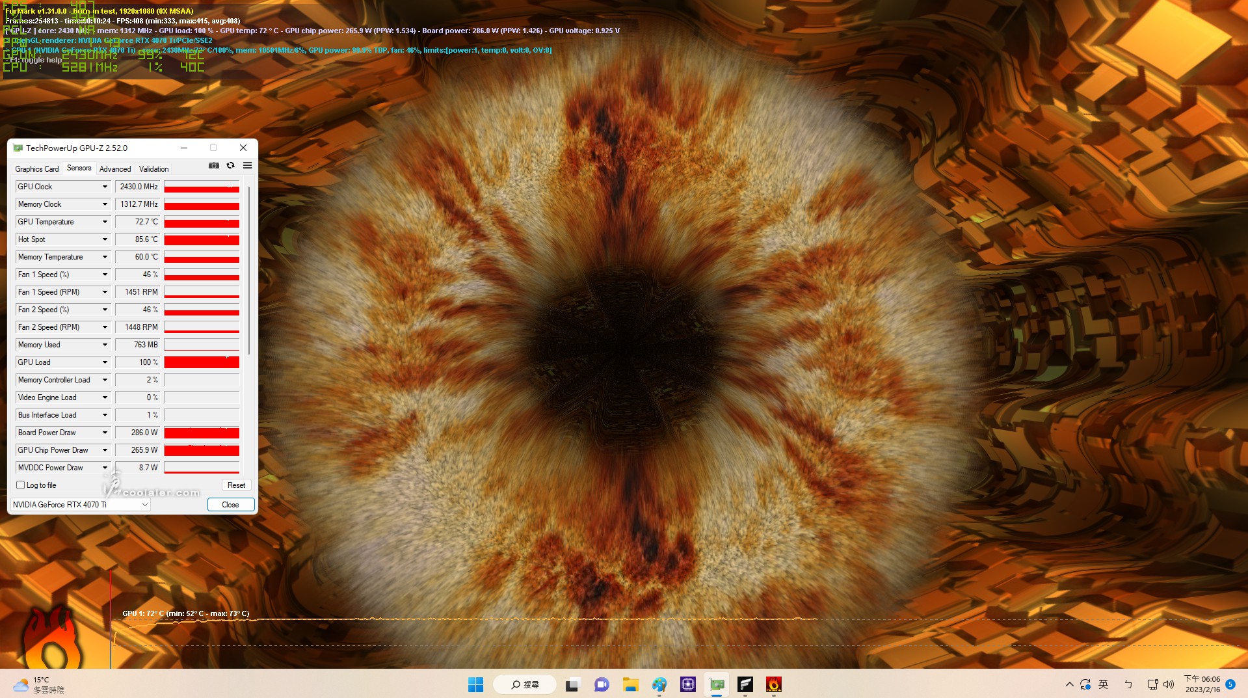Switch to FurMark via its taskbar icon
This screenshot has height=698, width=1248.
pyautogui.click(x=774, y=684)
